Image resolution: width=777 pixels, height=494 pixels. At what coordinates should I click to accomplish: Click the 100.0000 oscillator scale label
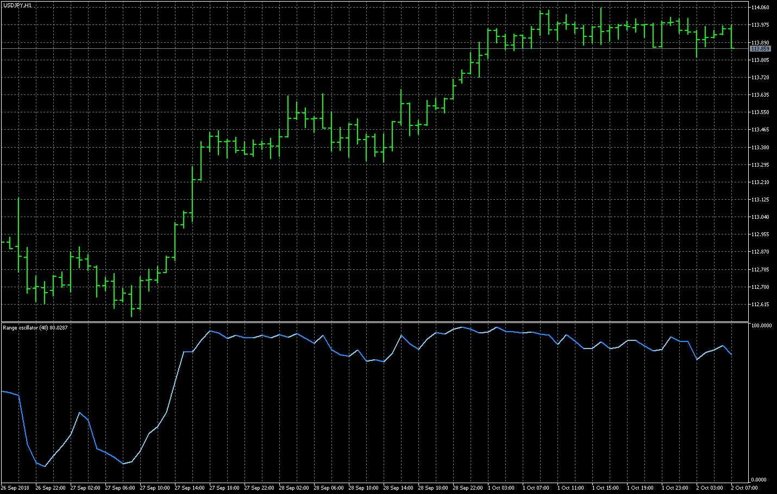point(761,326)
